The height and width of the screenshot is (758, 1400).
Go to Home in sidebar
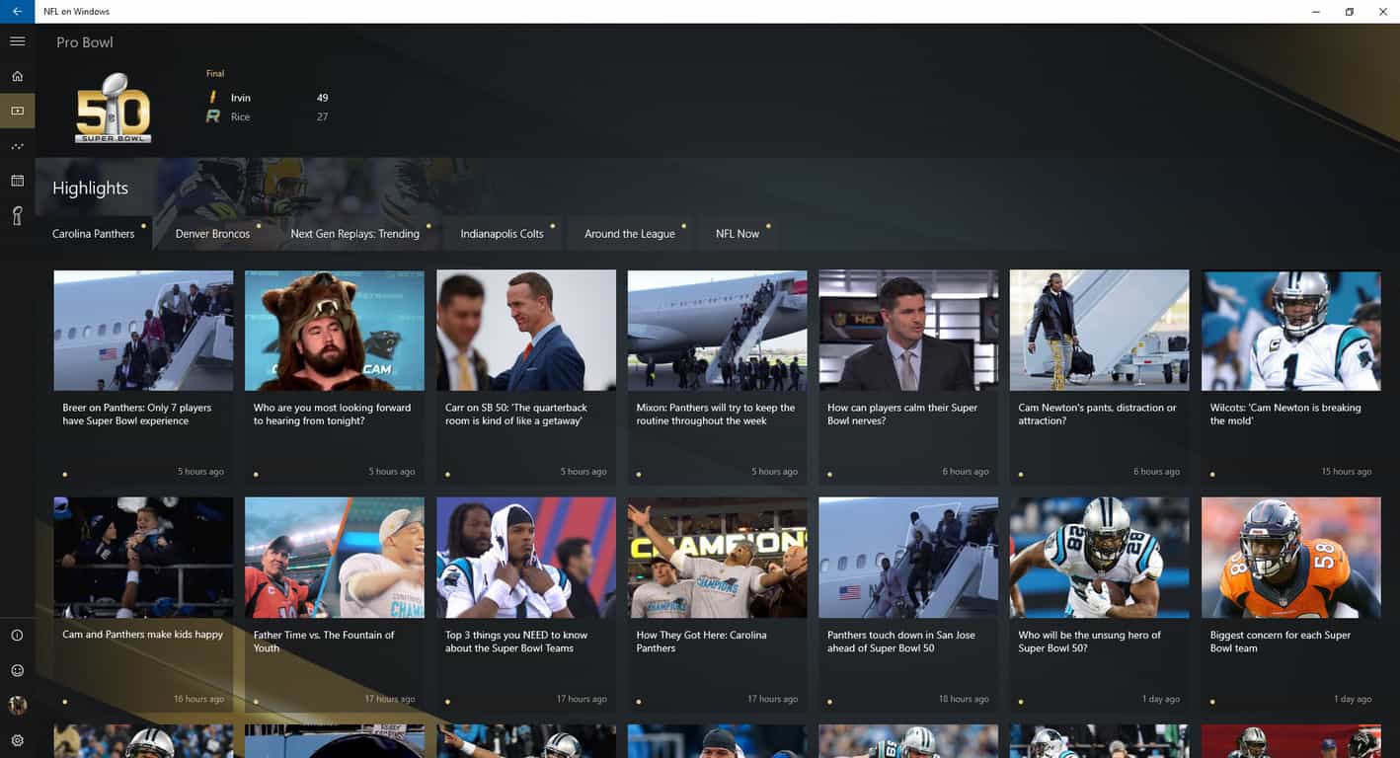coord(17,76)
